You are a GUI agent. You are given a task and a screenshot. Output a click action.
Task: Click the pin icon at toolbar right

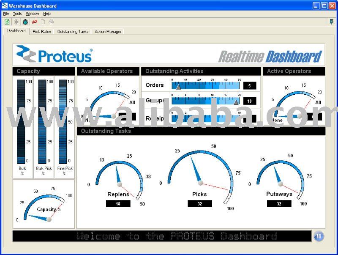click(x=332, y=22)
